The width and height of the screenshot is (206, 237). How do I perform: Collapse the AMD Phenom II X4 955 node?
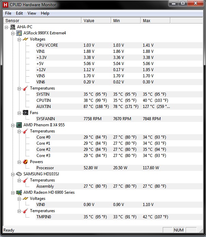coord(13,125)
